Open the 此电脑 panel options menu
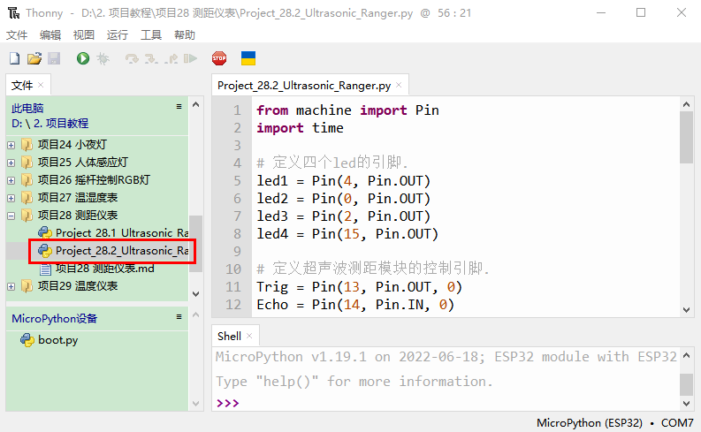Image resolution: width=701 pixels, height=432 pixels. point(179,107)
